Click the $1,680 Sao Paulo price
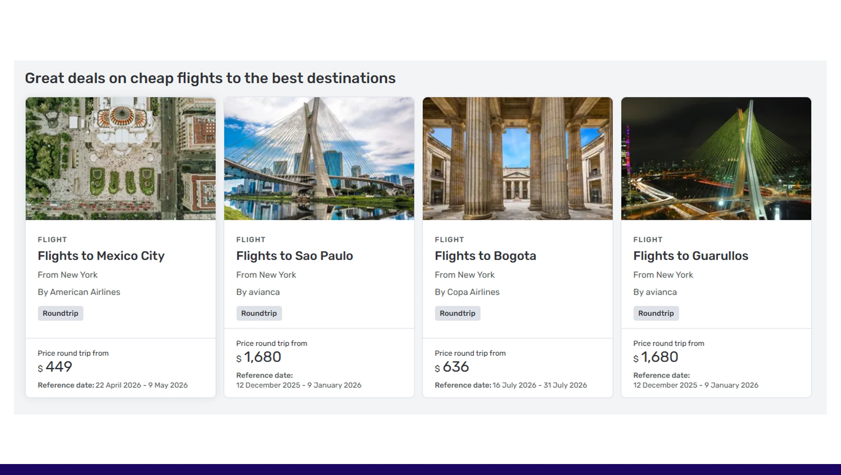This screenshot has width=841, height=475. coord(258,356)
